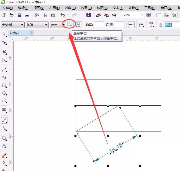Toggle grid visibility
This screenshot has height=171, width=180.
tap(166, 15)
